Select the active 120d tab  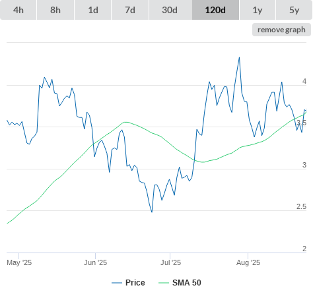click(215, 10)
